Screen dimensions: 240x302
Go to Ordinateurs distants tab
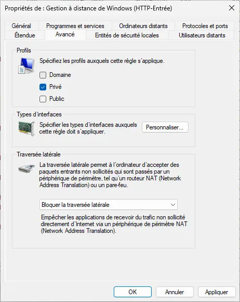143,26
